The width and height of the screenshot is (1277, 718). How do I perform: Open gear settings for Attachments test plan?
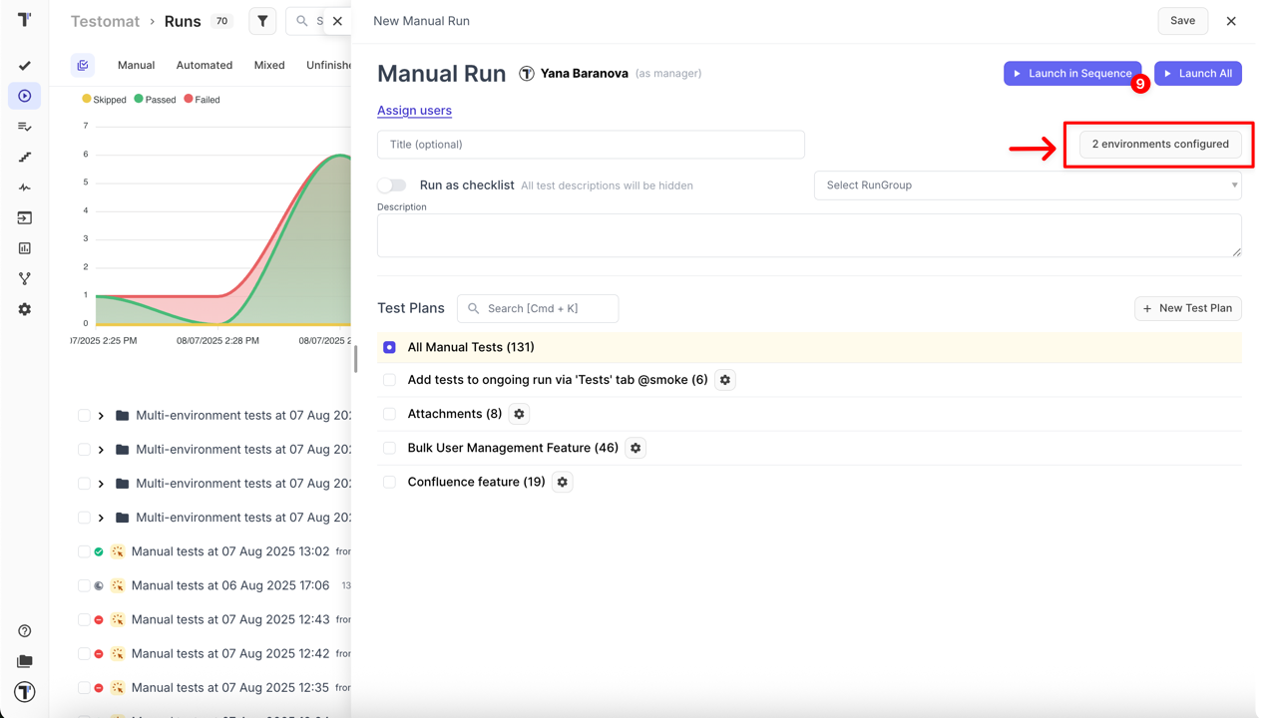pyautogui.click(x=519, y=414)
